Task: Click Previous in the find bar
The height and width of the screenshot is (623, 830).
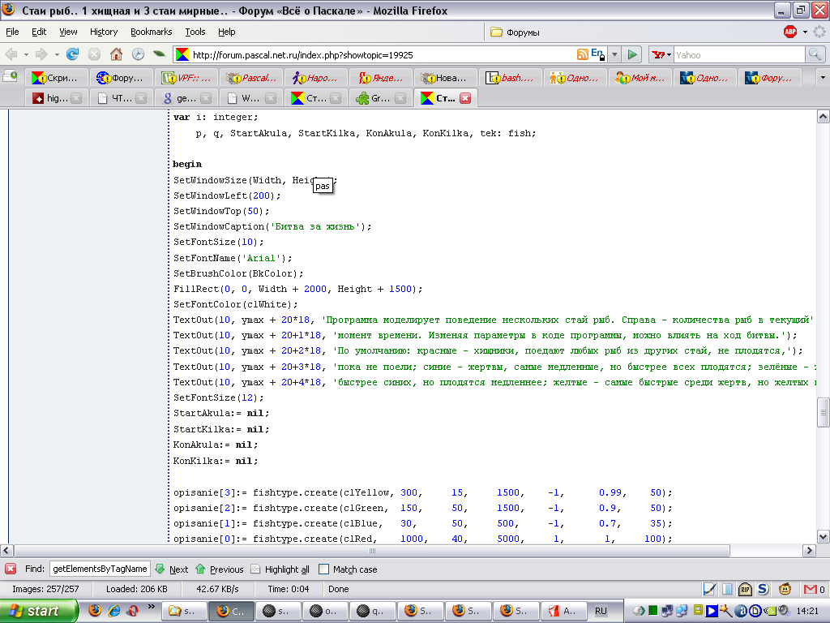Action: tap(219, 569)
